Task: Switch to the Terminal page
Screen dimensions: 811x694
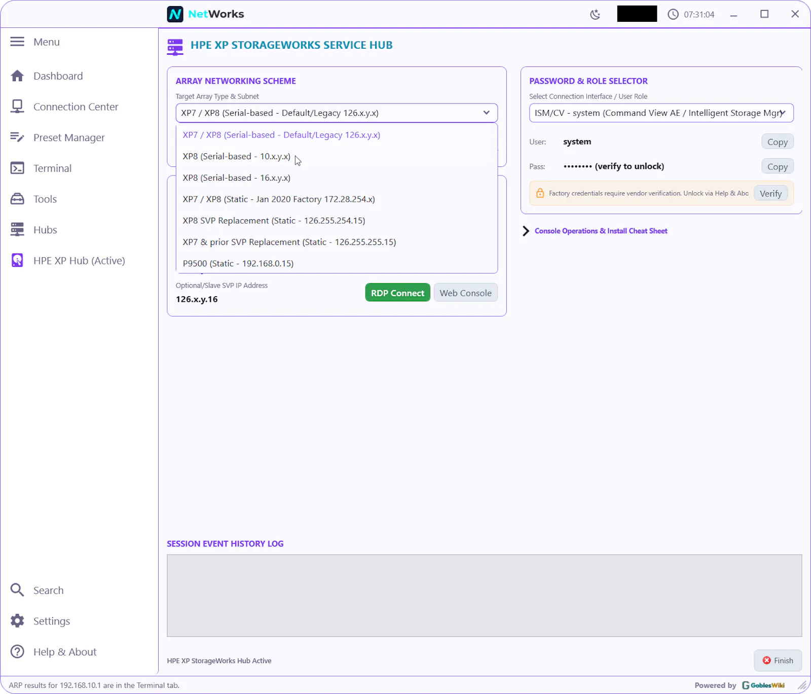Action: click(x=52, y=168)
